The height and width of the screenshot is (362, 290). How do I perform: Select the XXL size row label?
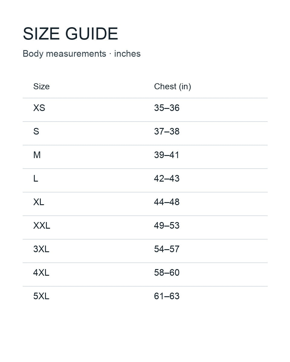click(42, 226)
